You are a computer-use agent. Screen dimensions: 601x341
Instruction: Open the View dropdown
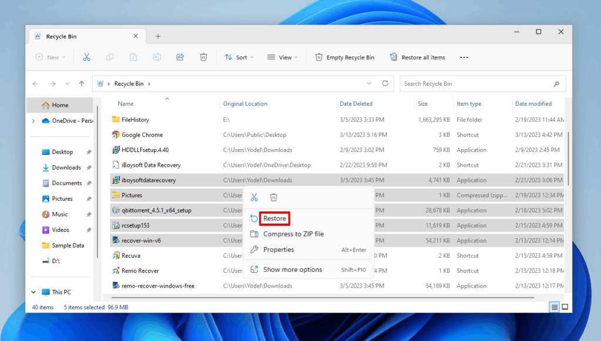coord(282,57)
